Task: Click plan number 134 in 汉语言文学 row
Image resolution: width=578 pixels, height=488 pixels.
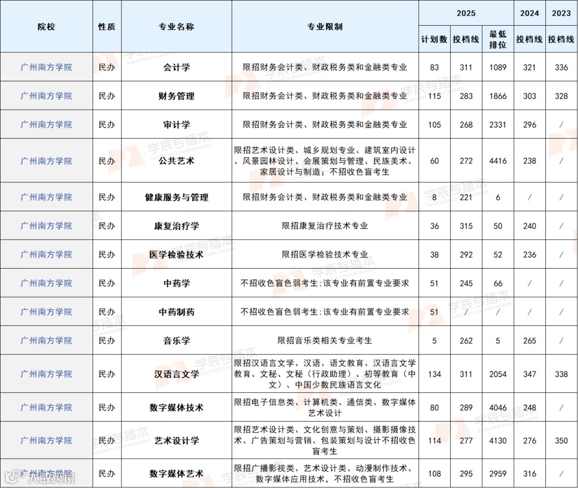Action: point(434,374)
